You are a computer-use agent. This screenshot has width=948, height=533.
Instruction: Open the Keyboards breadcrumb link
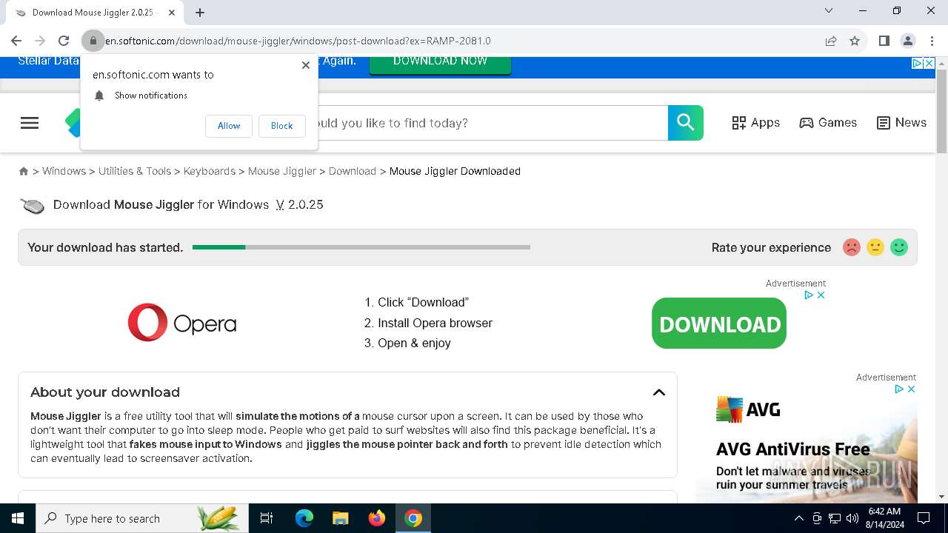210,171
